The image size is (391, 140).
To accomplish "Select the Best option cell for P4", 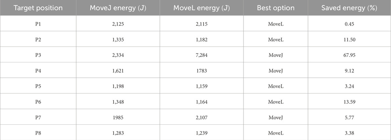I will pos(276,71).
